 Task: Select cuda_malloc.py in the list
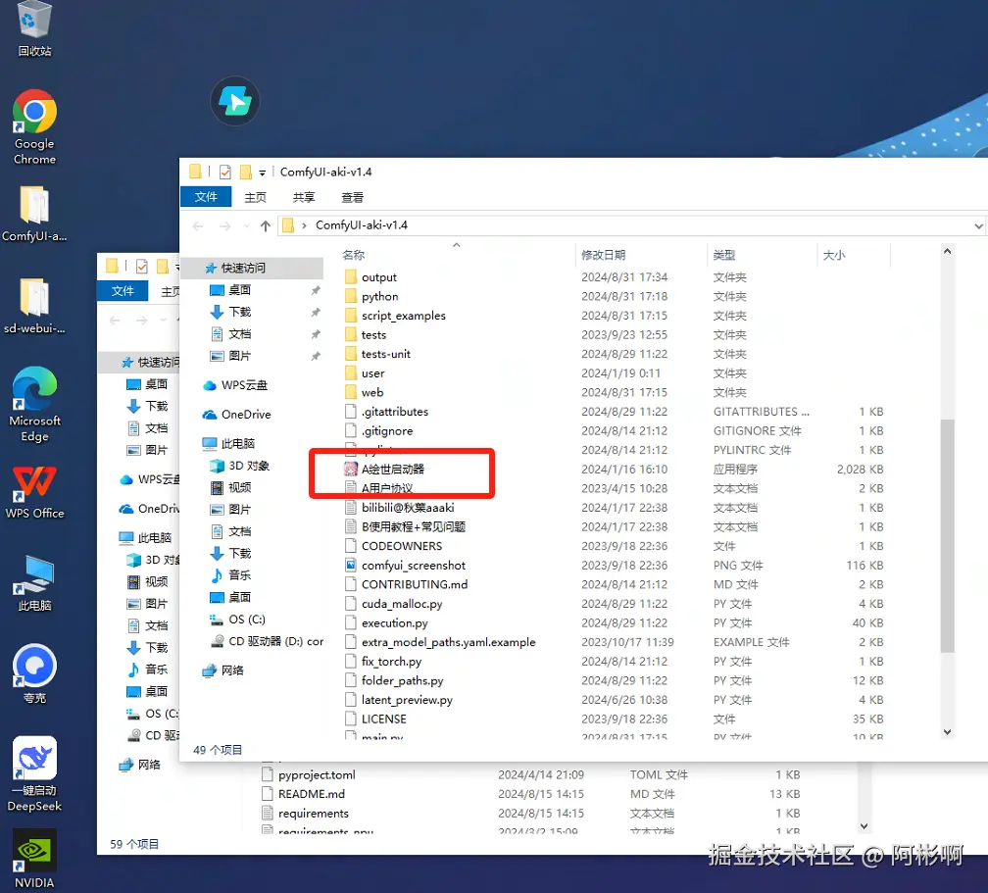[402, 604]
